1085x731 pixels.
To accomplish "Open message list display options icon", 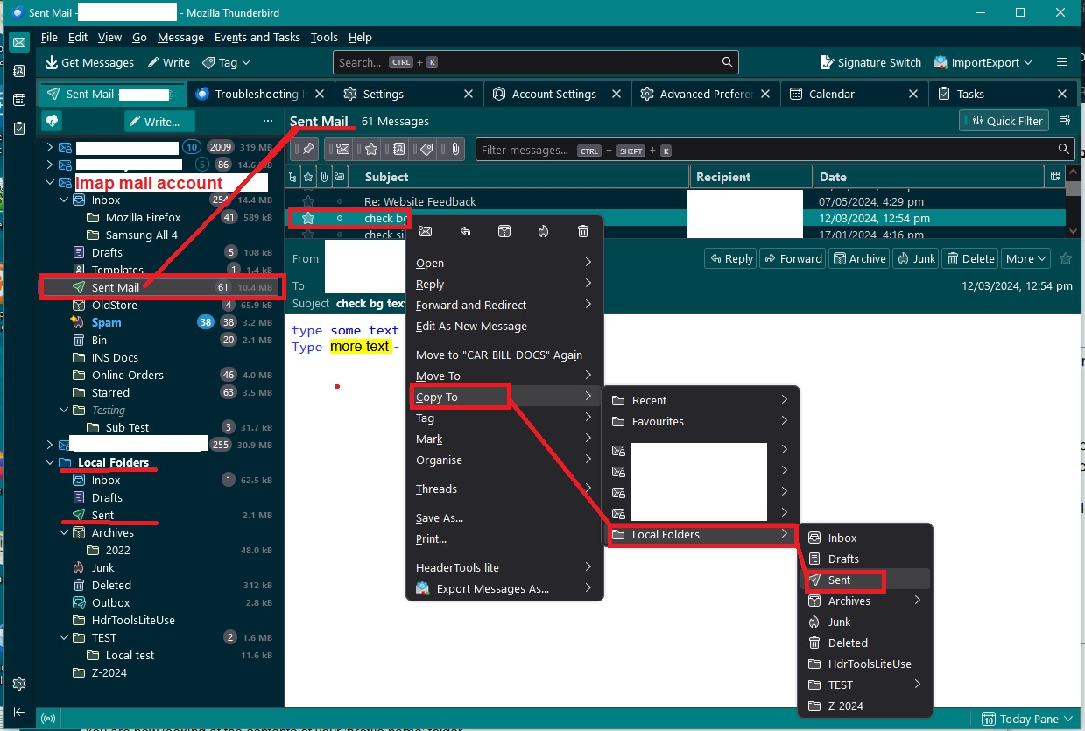I will (x=1065, y=121).
